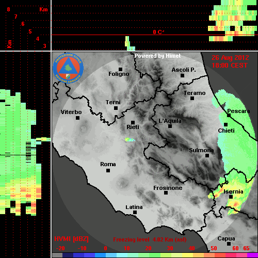Click the dark navy swatch on color bar
258x258 pixels.
coord(68,255)
